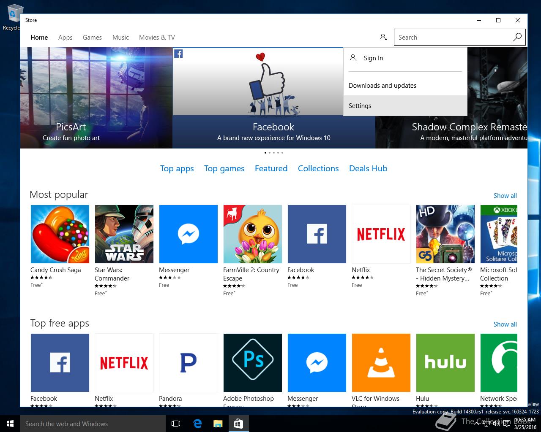
Task: Open the Collections link
Action: tap(318, 168)
